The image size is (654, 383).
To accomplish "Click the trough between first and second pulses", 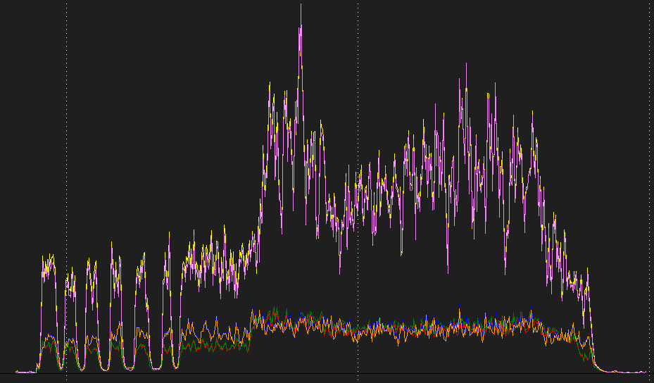I will [61, 368].
